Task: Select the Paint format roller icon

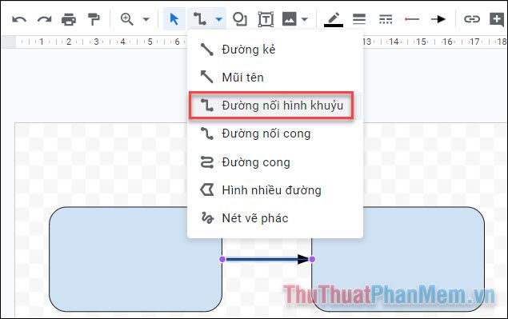Action: tap(94, 19)
